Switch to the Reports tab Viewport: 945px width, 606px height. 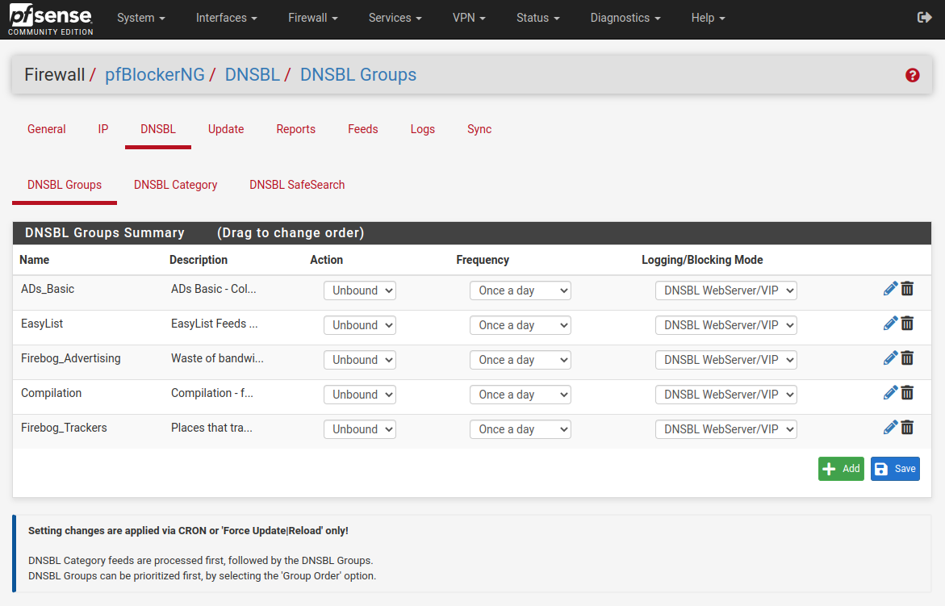pos(296,130)
